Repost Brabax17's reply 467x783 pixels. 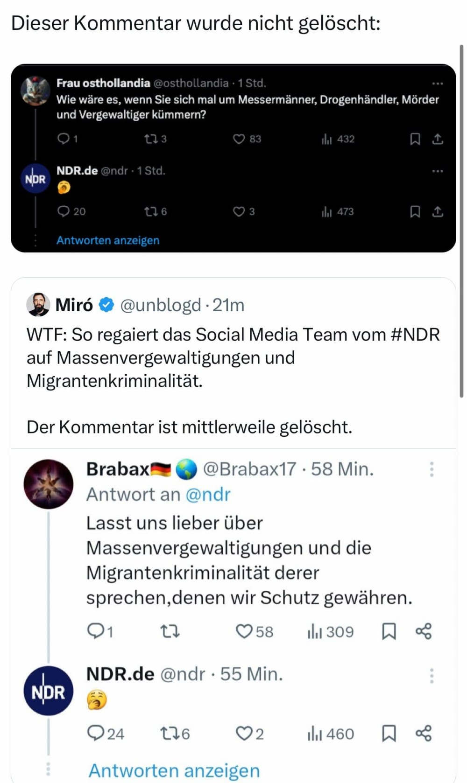pos(170,632)
